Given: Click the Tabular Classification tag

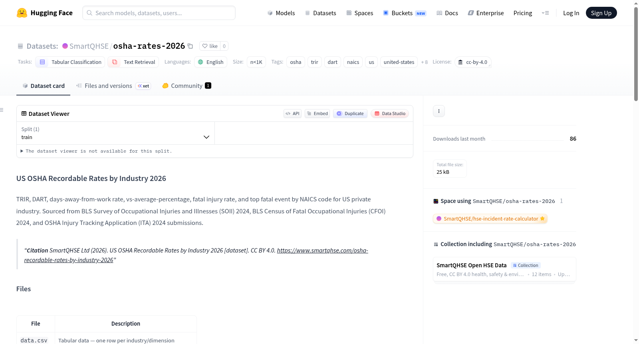Looking at the screenshot, I should [70, 62].
